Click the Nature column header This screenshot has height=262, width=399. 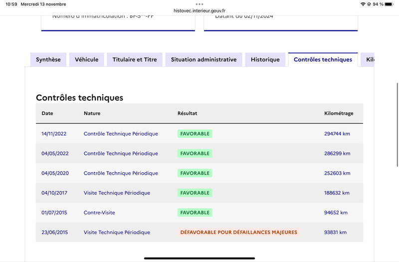click(92, 113)
